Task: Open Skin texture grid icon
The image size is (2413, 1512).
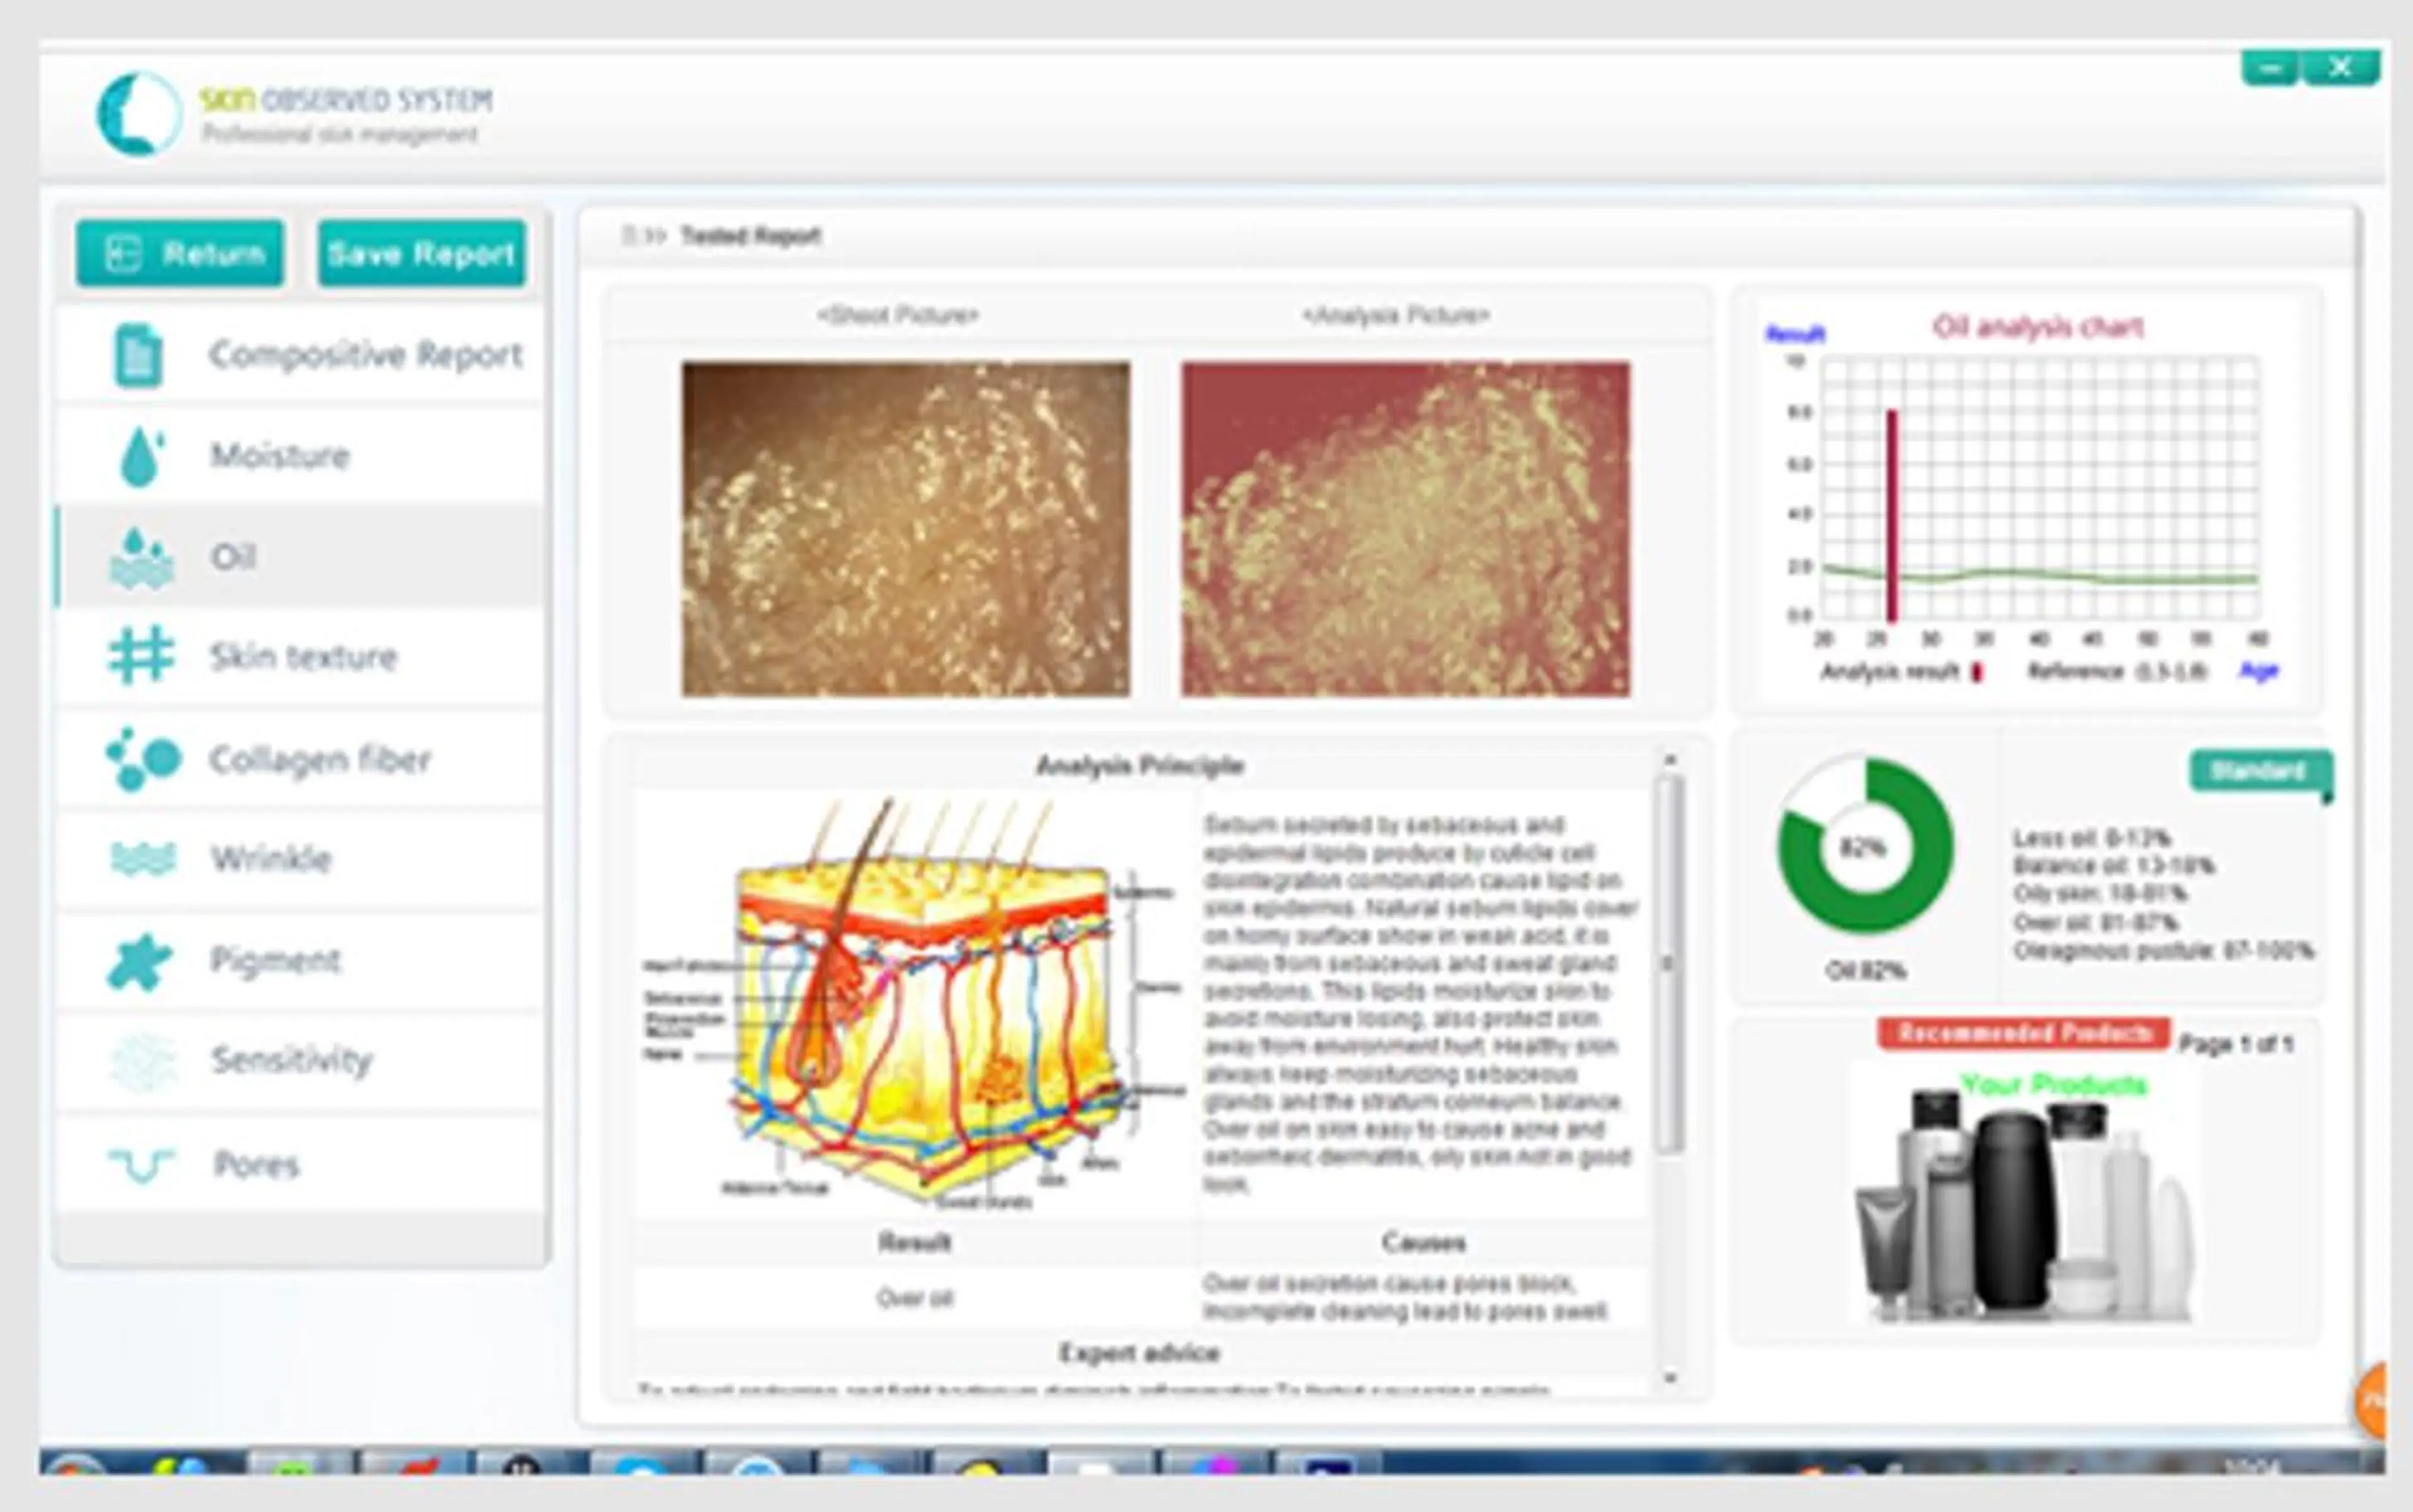Action: coord(140,656)
